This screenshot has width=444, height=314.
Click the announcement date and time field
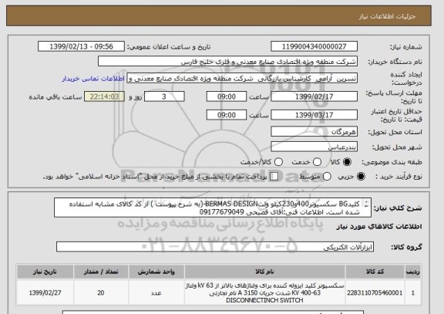[x=81, y=46]
